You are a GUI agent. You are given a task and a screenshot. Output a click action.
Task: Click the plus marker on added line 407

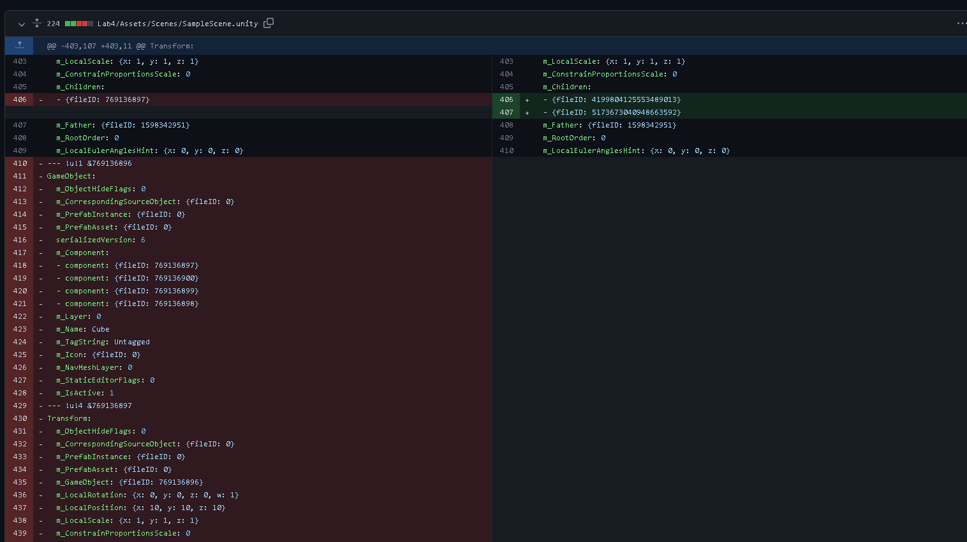click(x=527, y=113)
